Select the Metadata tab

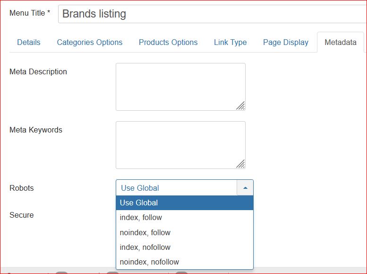pyautogui.click(x=341, y=42)
